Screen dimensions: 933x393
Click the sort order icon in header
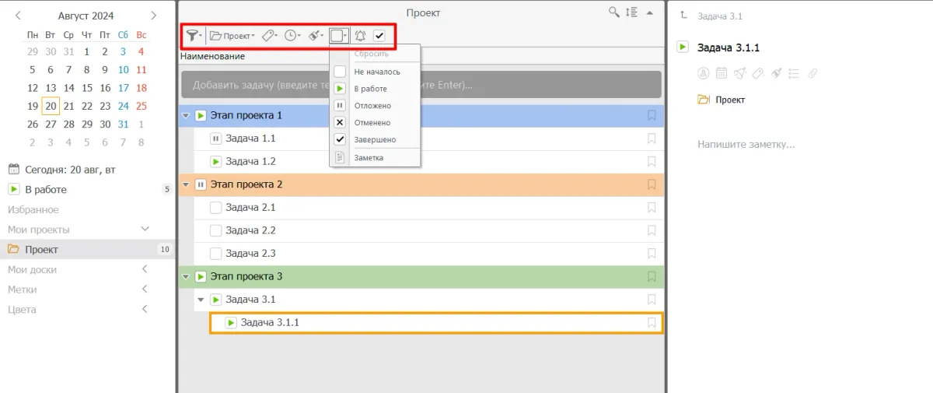click(x=631, y=12)
